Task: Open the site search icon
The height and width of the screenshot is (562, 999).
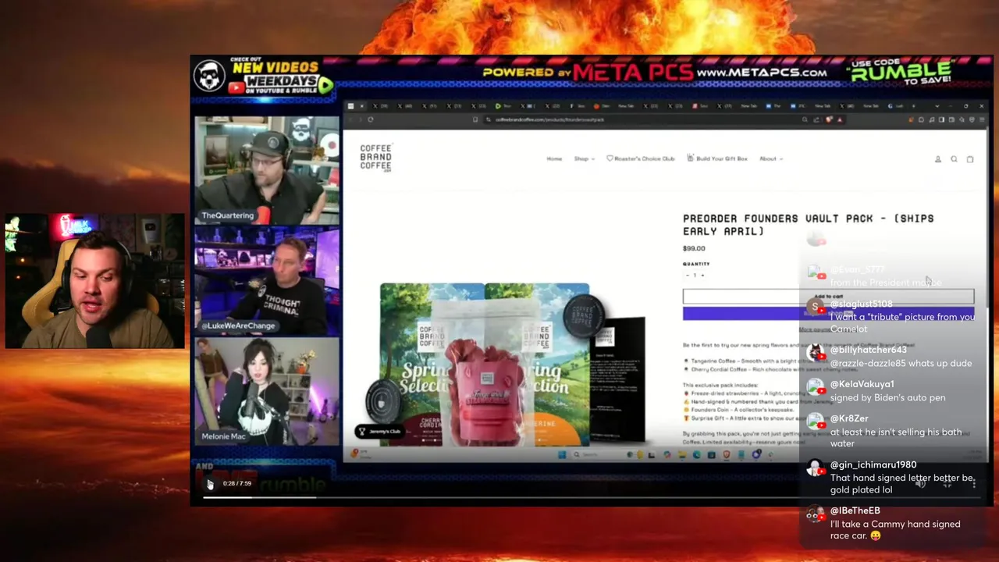Action: coord(954,159)
